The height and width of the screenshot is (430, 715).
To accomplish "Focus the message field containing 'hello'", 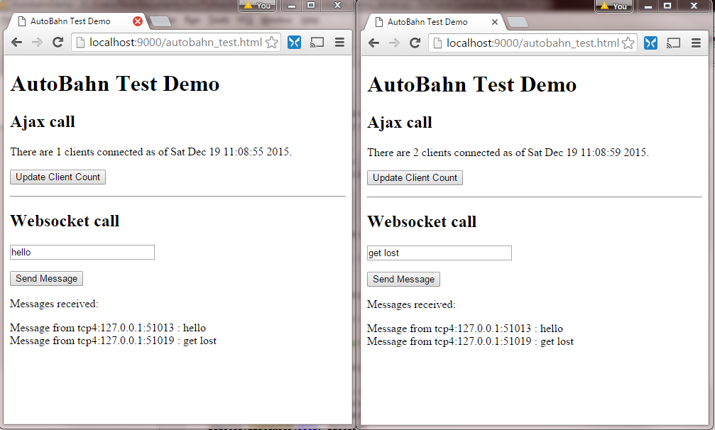I will [x=82, y=253].
